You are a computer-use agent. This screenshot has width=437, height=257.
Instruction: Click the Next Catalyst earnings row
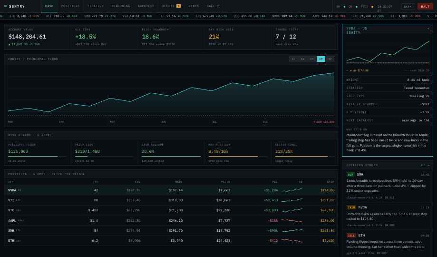[388, 120]
